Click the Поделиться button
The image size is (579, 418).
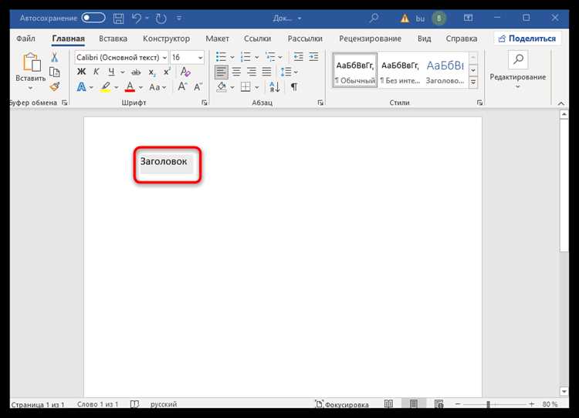point(527,39)
